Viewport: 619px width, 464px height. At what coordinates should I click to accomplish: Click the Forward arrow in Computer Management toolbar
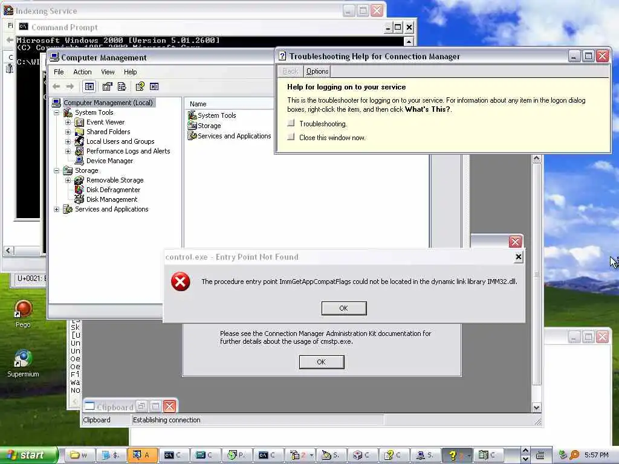(x=70, y=86)
